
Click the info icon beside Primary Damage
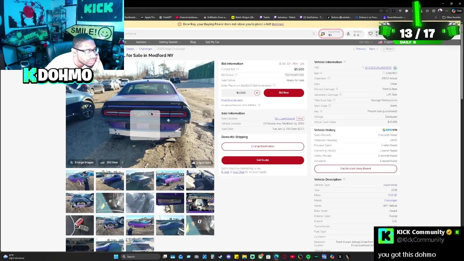[x=337, y=89]
